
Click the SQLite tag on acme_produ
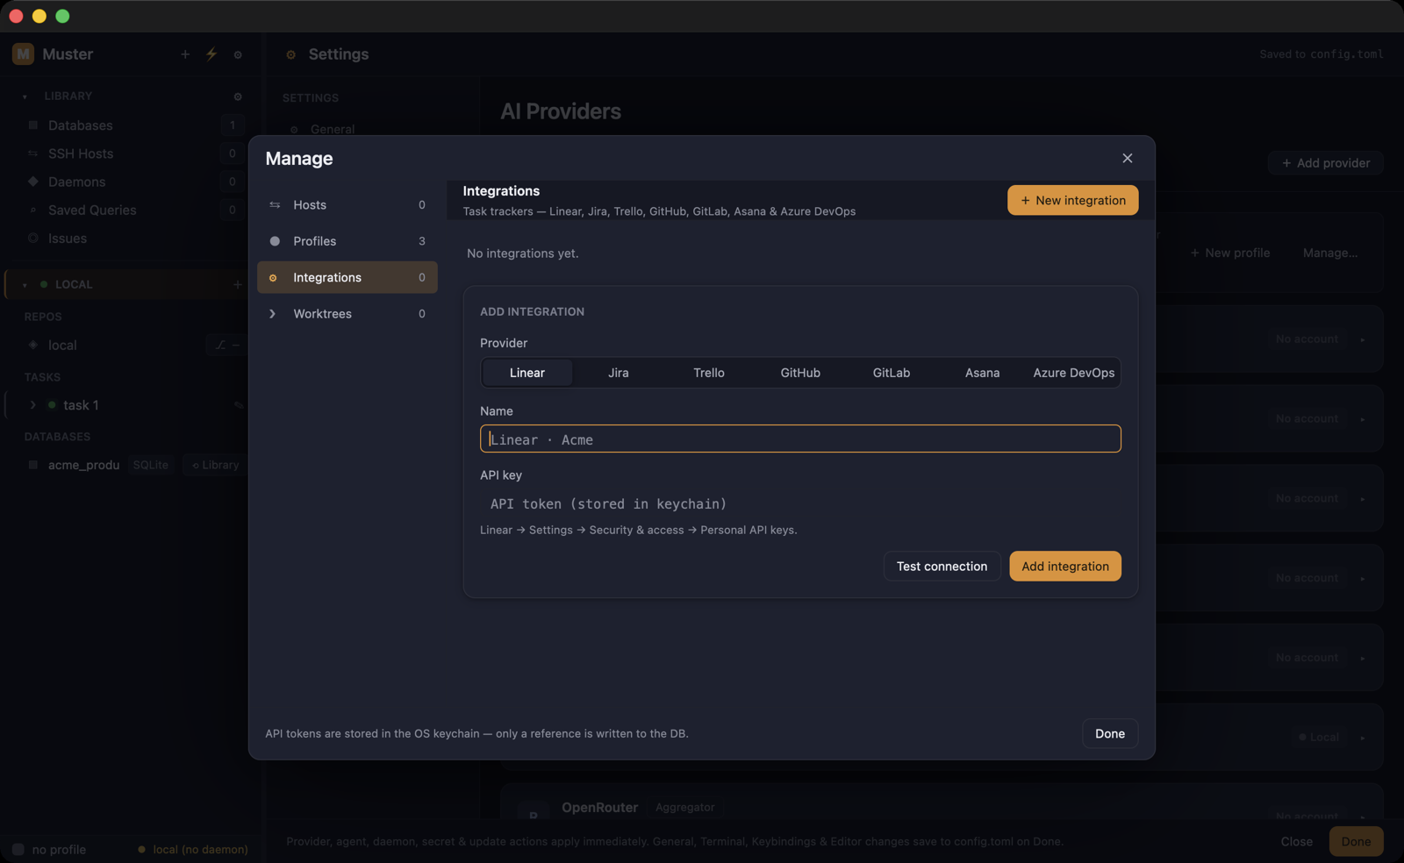tap(150, 465)
